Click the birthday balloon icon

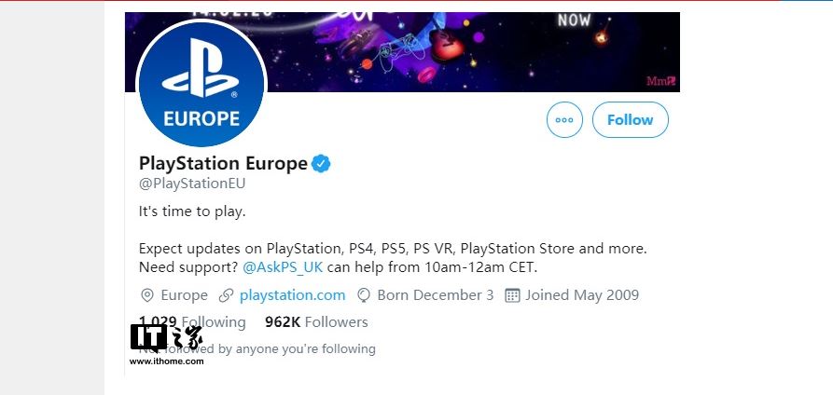363,295
